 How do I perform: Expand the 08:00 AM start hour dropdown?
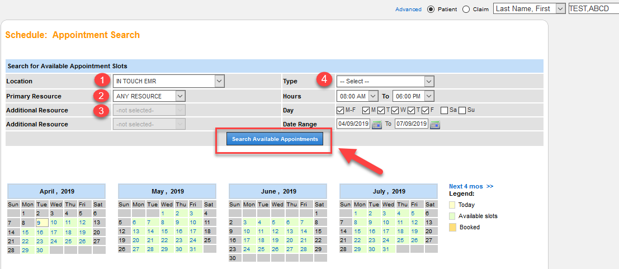(353, 96)
